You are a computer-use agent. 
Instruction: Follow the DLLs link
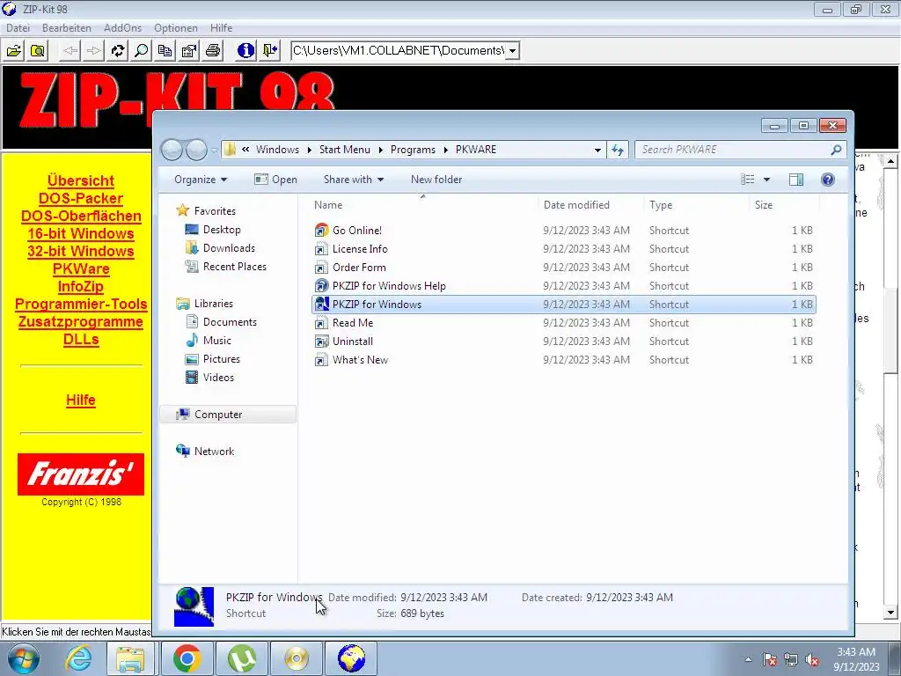81,340
